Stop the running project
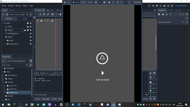The image size is (190, 107). (157, 6)
